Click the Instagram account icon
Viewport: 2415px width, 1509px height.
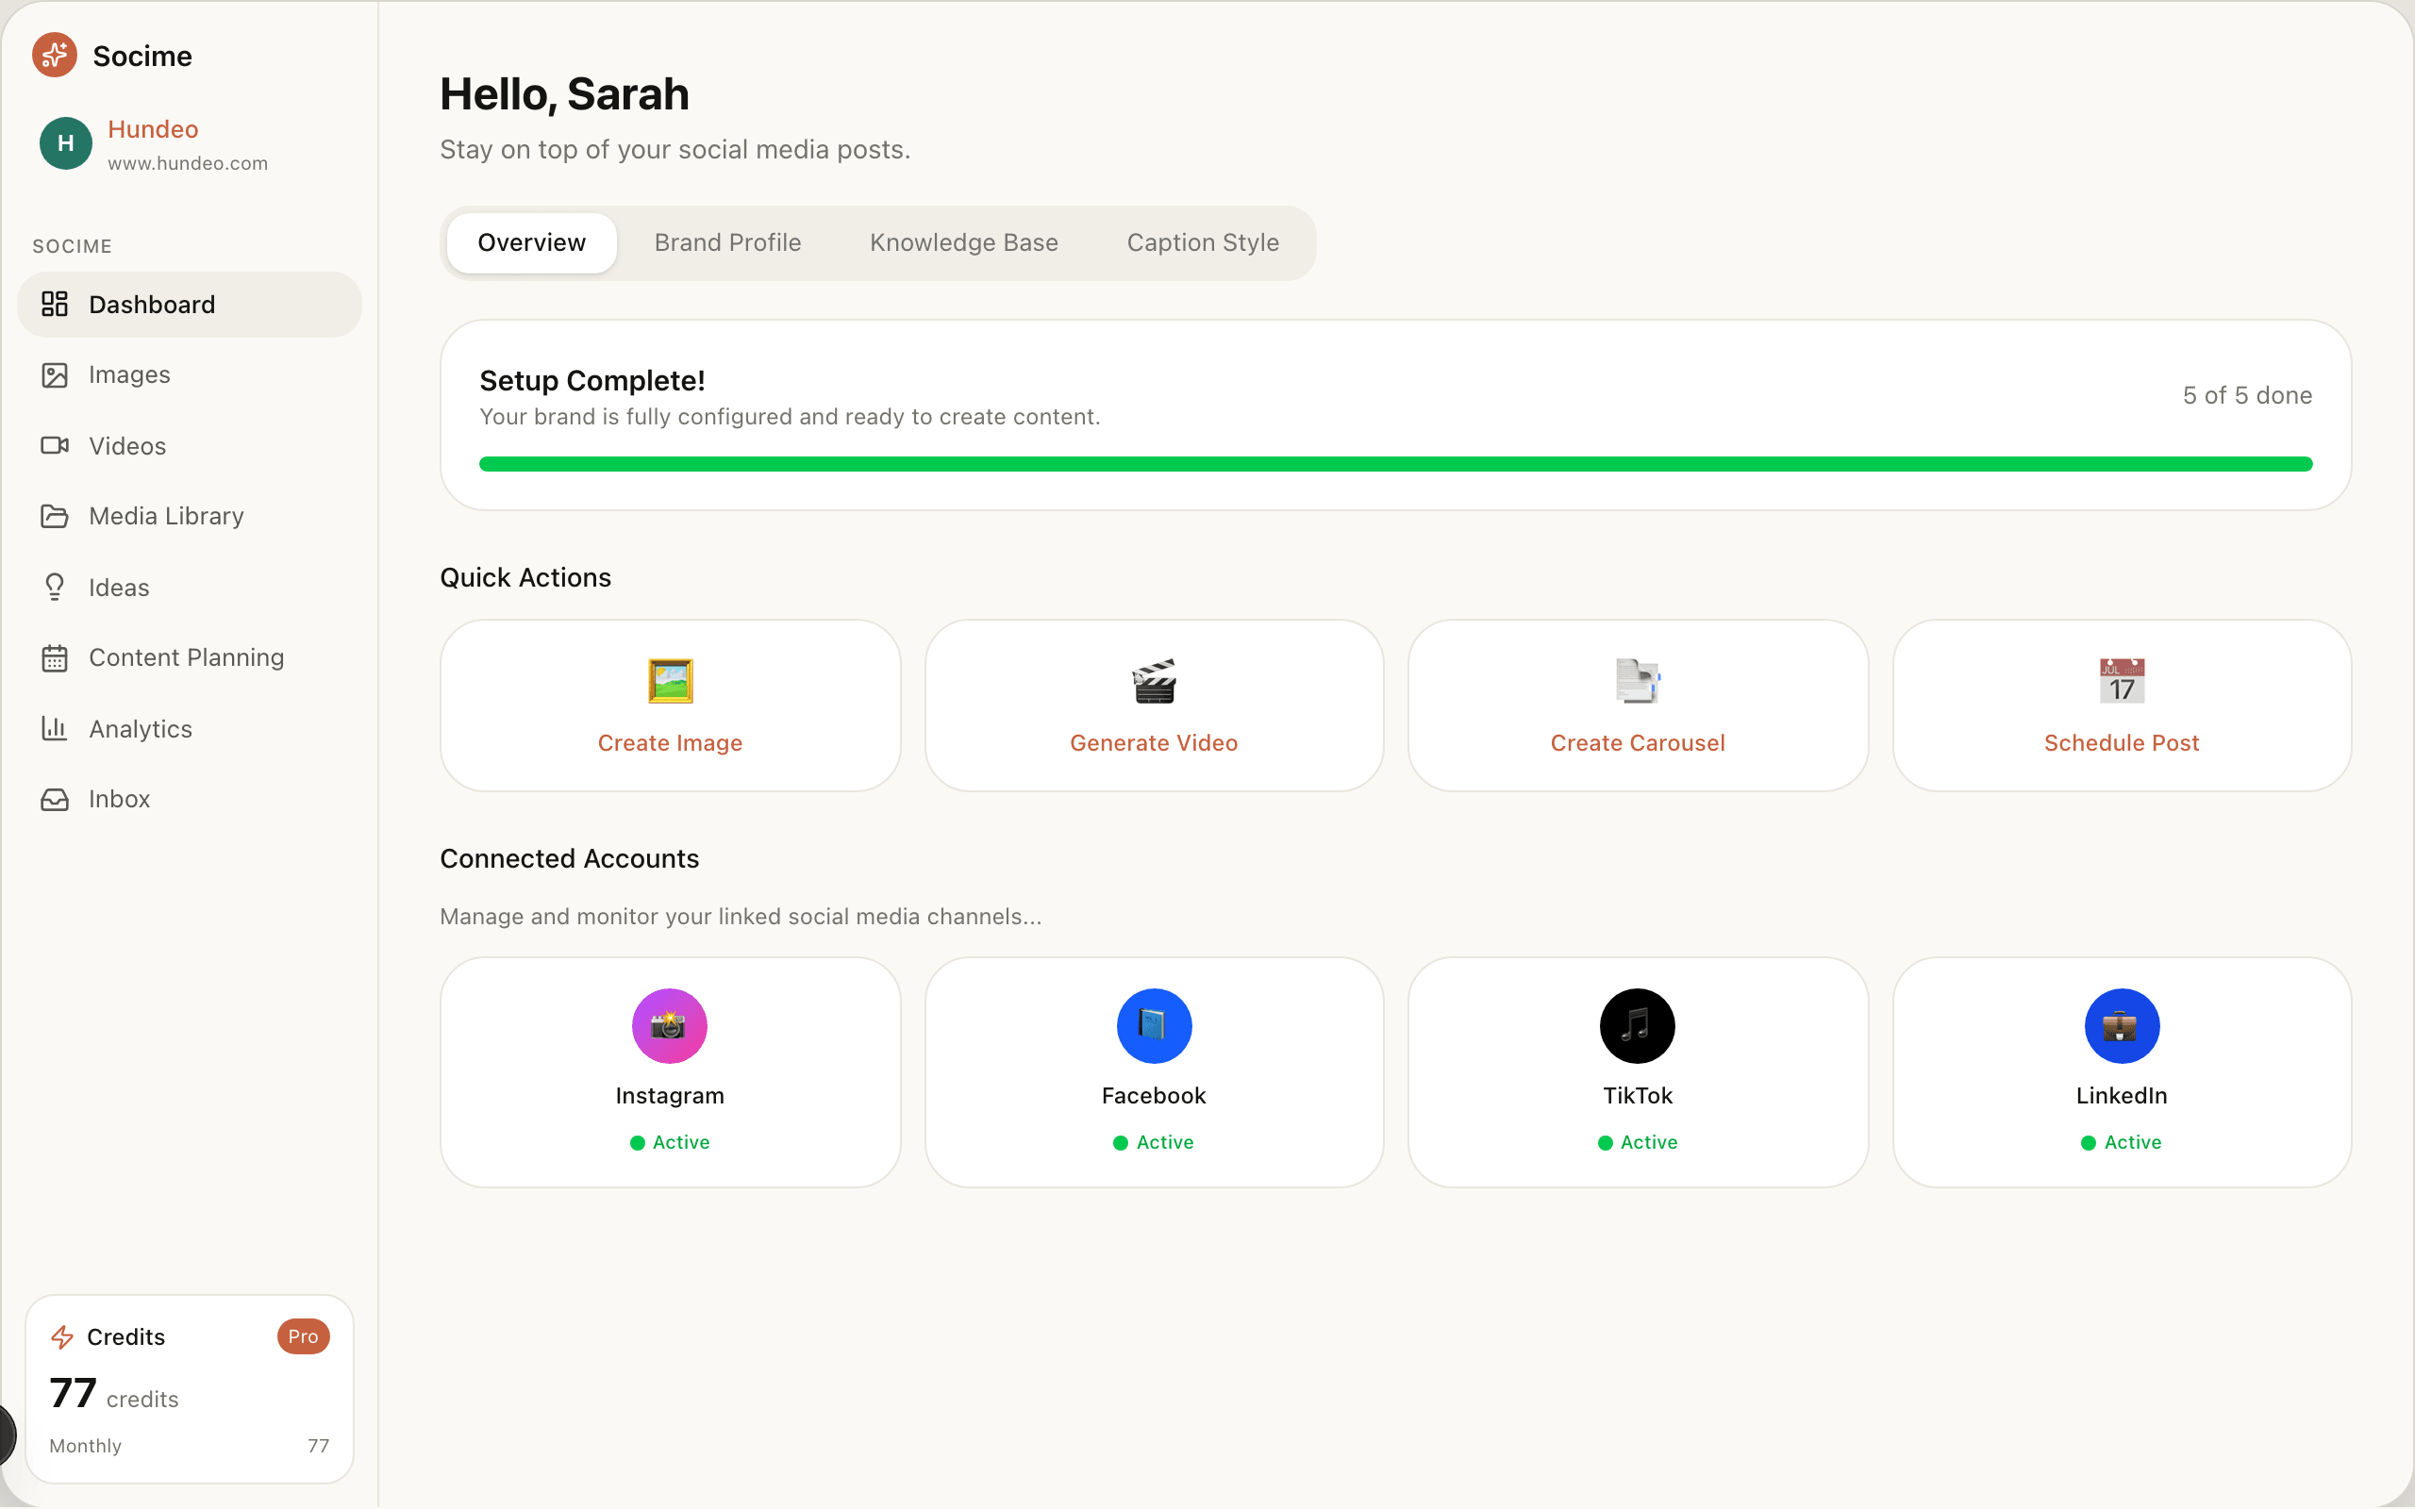pos(669,1026)
